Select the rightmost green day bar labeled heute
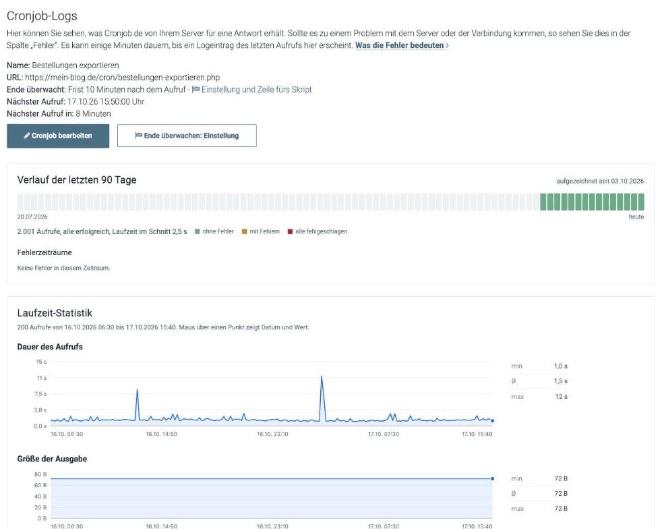 tap(641, 202)
